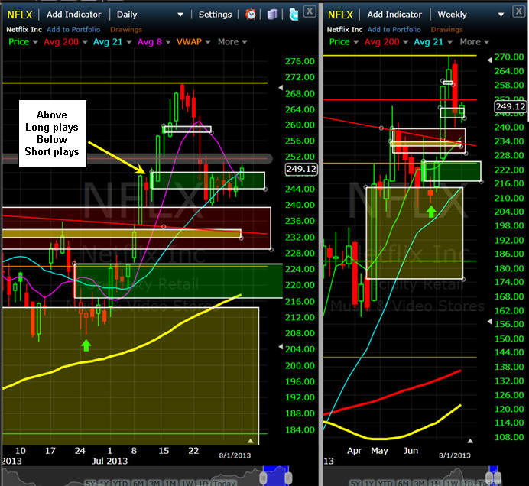The width and height of the screenshot is (529, 486).
Task: Click right handle of Daily time range slider
Action: pyautogui.click(x=288, y=478)
